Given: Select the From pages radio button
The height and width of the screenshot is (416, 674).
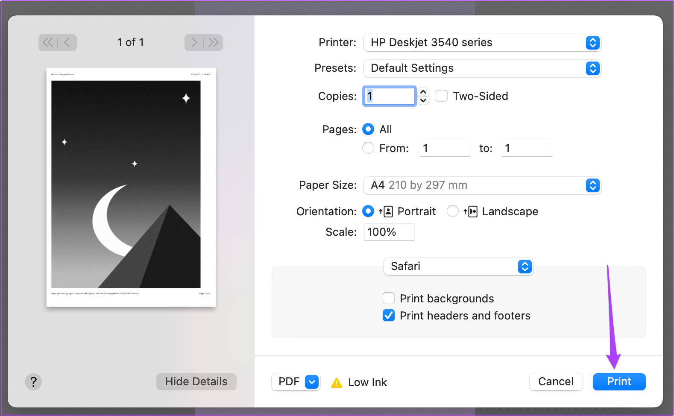Looking at the screenshot, I should click(368, 148).
